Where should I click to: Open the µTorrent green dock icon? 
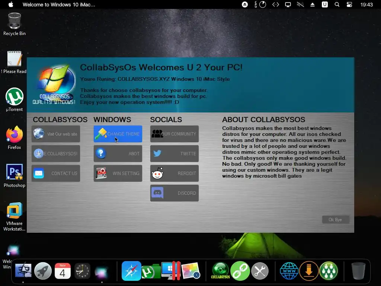(x=150, y=272)
